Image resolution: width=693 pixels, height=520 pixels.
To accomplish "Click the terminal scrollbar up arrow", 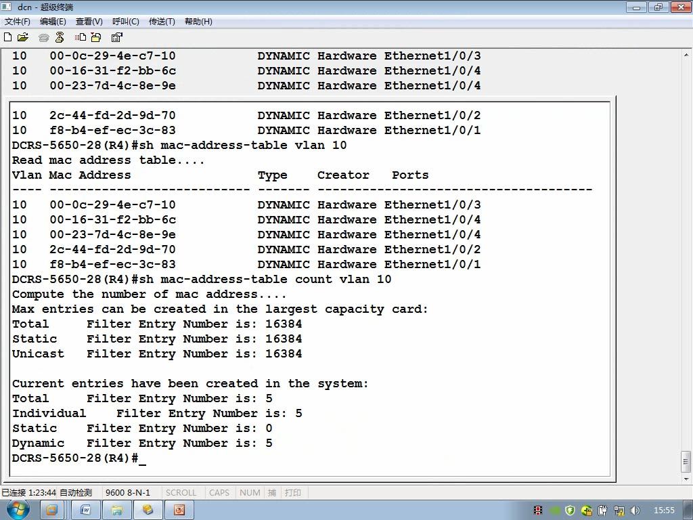I will tap(686, 56).
